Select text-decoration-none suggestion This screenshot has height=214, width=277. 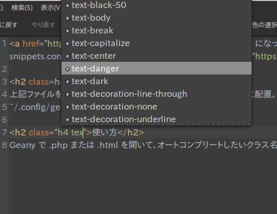[x=156, y=106]
